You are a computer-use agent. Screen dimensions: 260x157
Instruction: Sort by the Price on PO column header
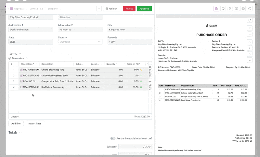click(134, 64)
